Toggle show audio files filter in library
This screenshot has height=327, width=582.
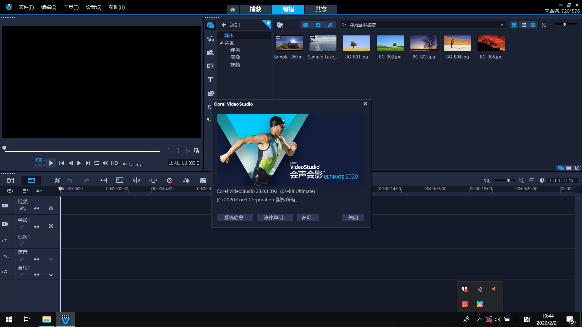coord(330,25)
